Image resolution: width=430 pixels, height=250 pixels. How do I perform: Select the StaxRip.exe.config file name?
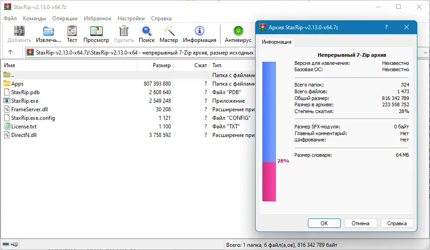point(33,118)
